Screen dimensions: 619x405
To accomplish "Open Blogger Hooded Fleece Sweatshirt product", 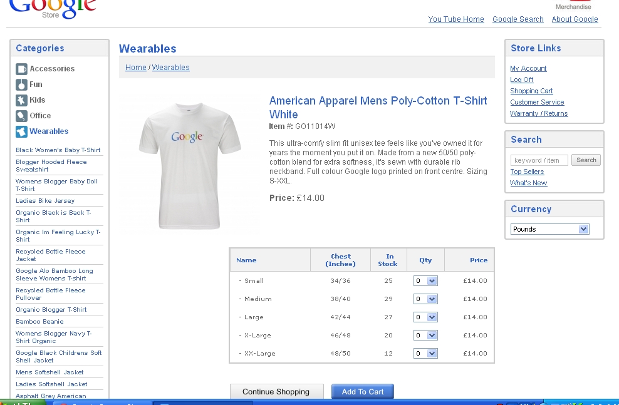I will 51,166.
